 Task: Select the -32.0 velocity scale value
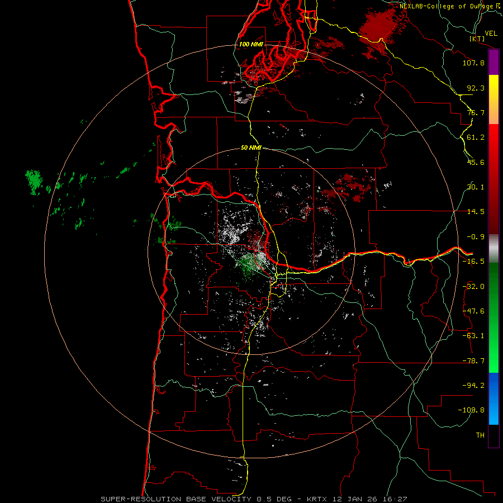click(473, 287)
